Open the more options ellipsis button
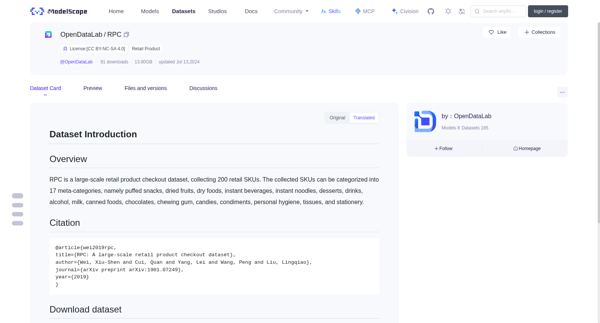 click(562, 92)
